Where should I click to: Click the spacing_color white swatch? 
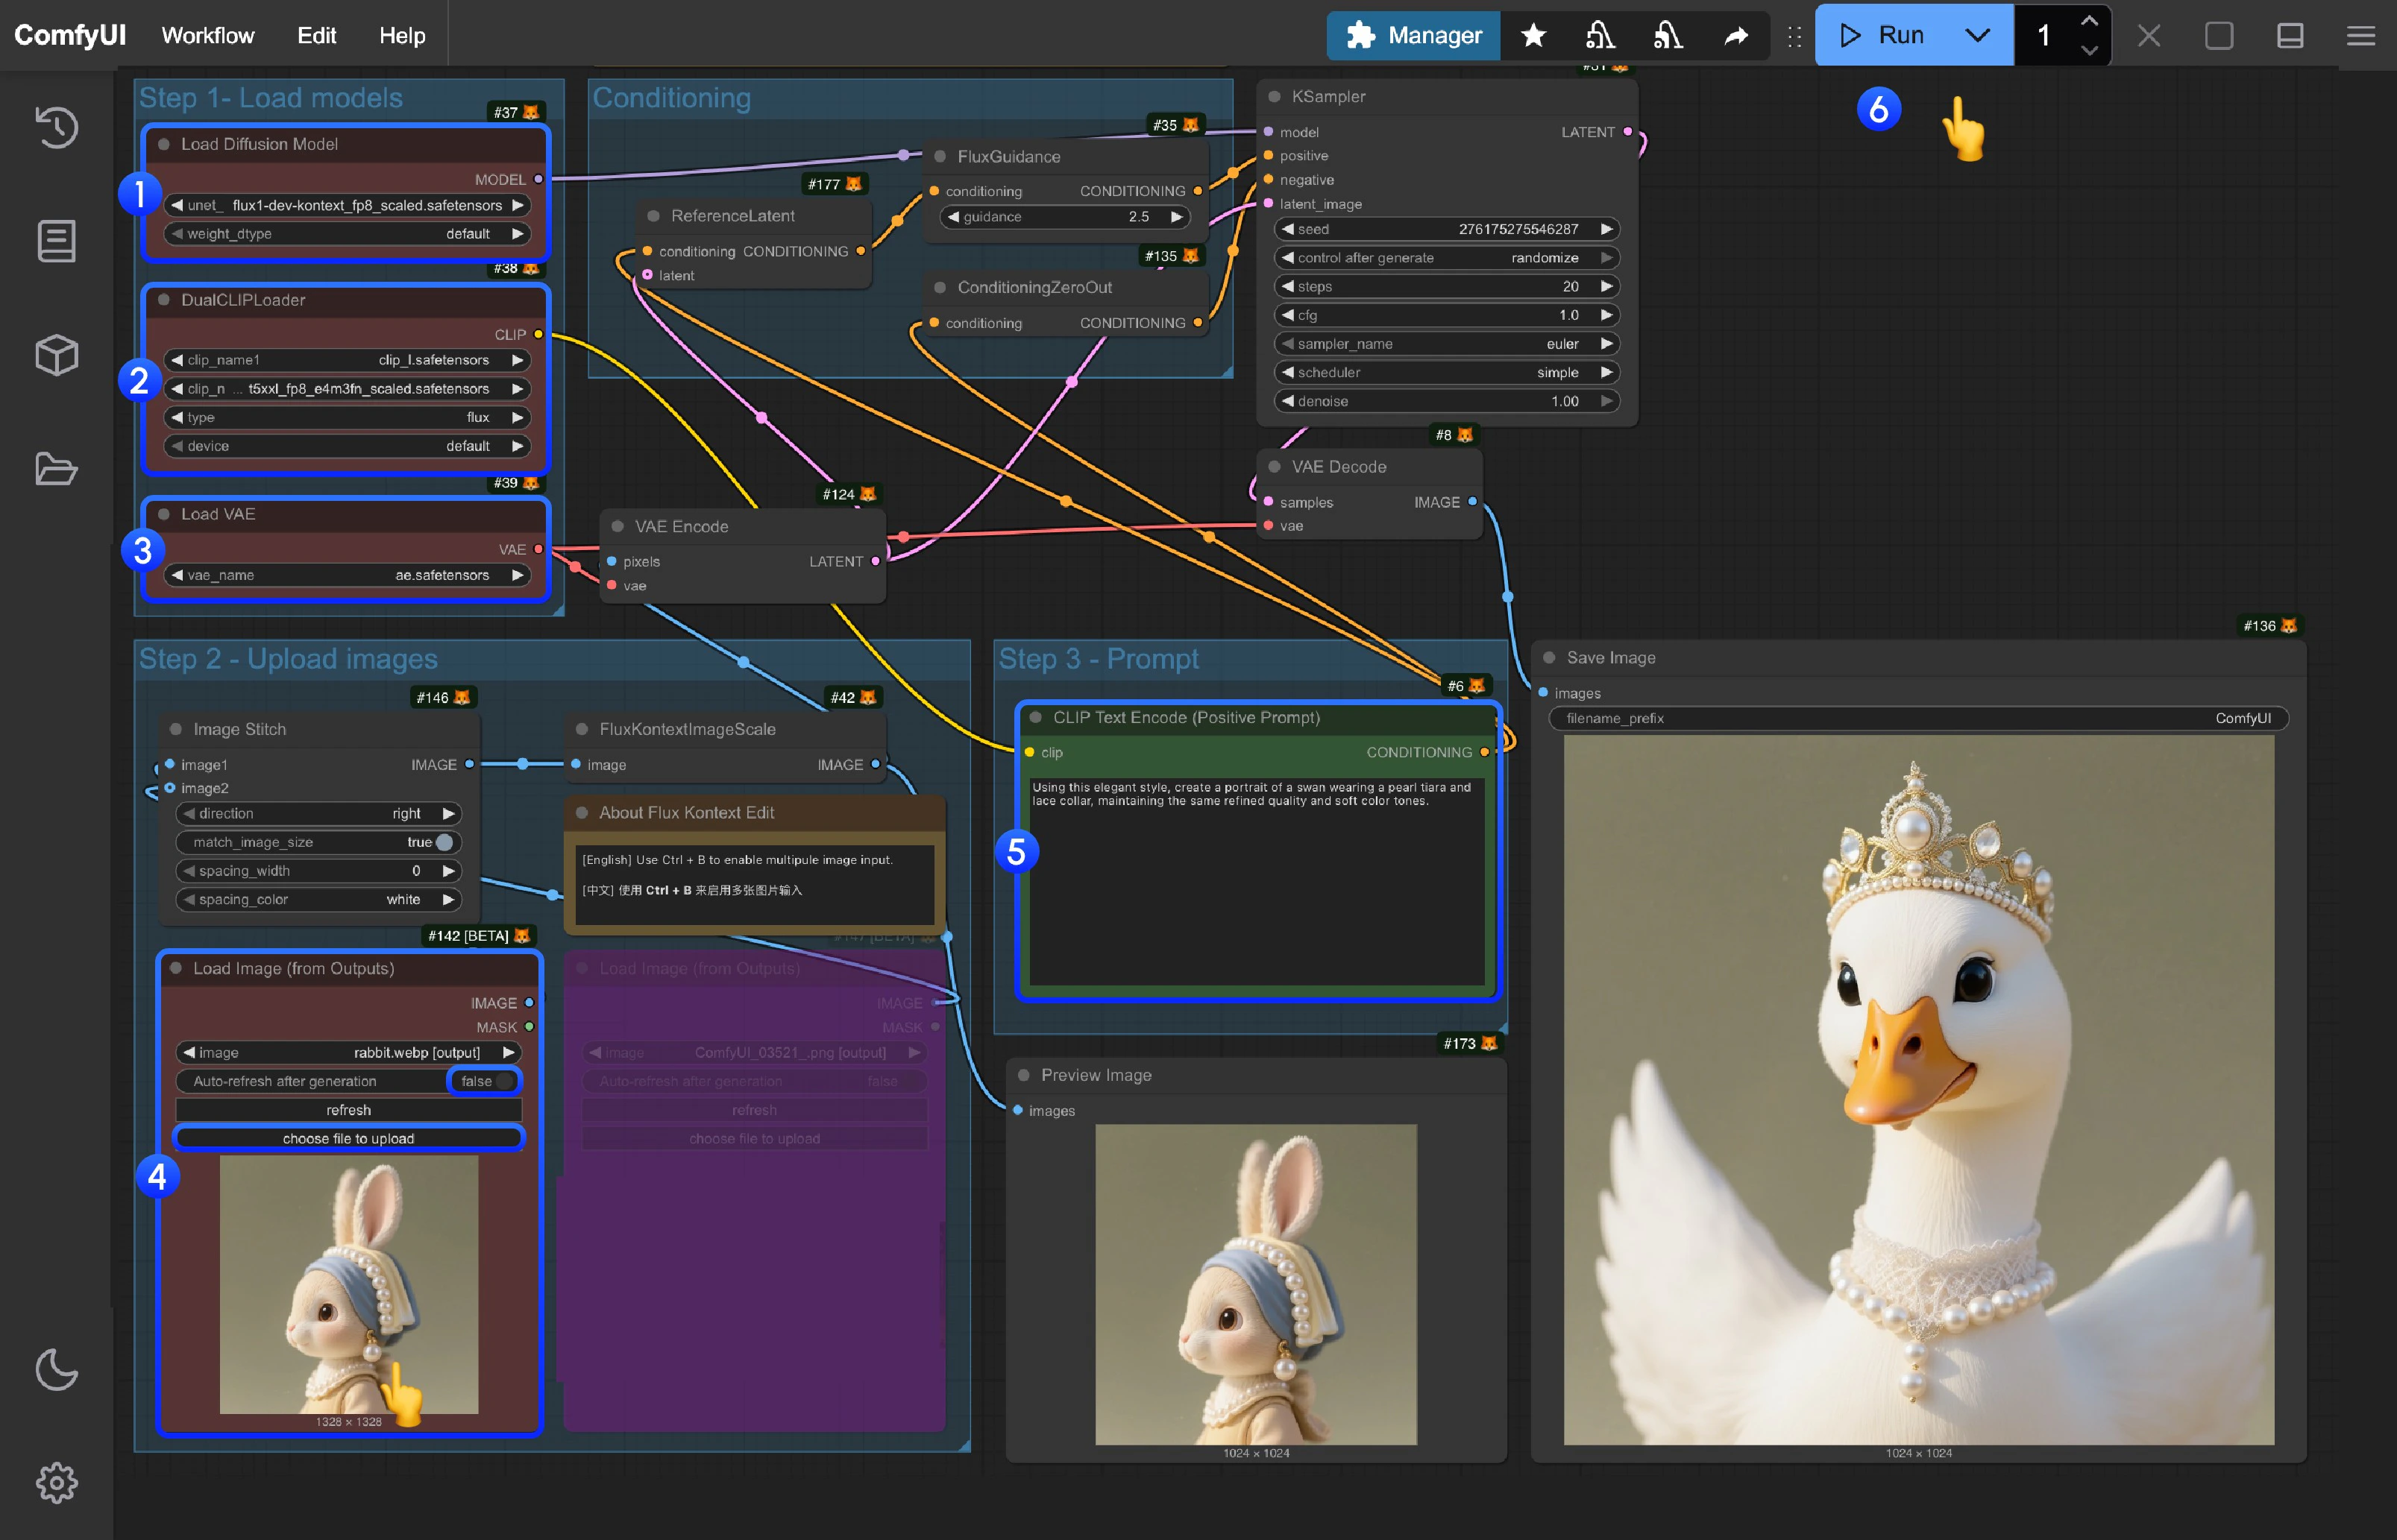(404, 899)
